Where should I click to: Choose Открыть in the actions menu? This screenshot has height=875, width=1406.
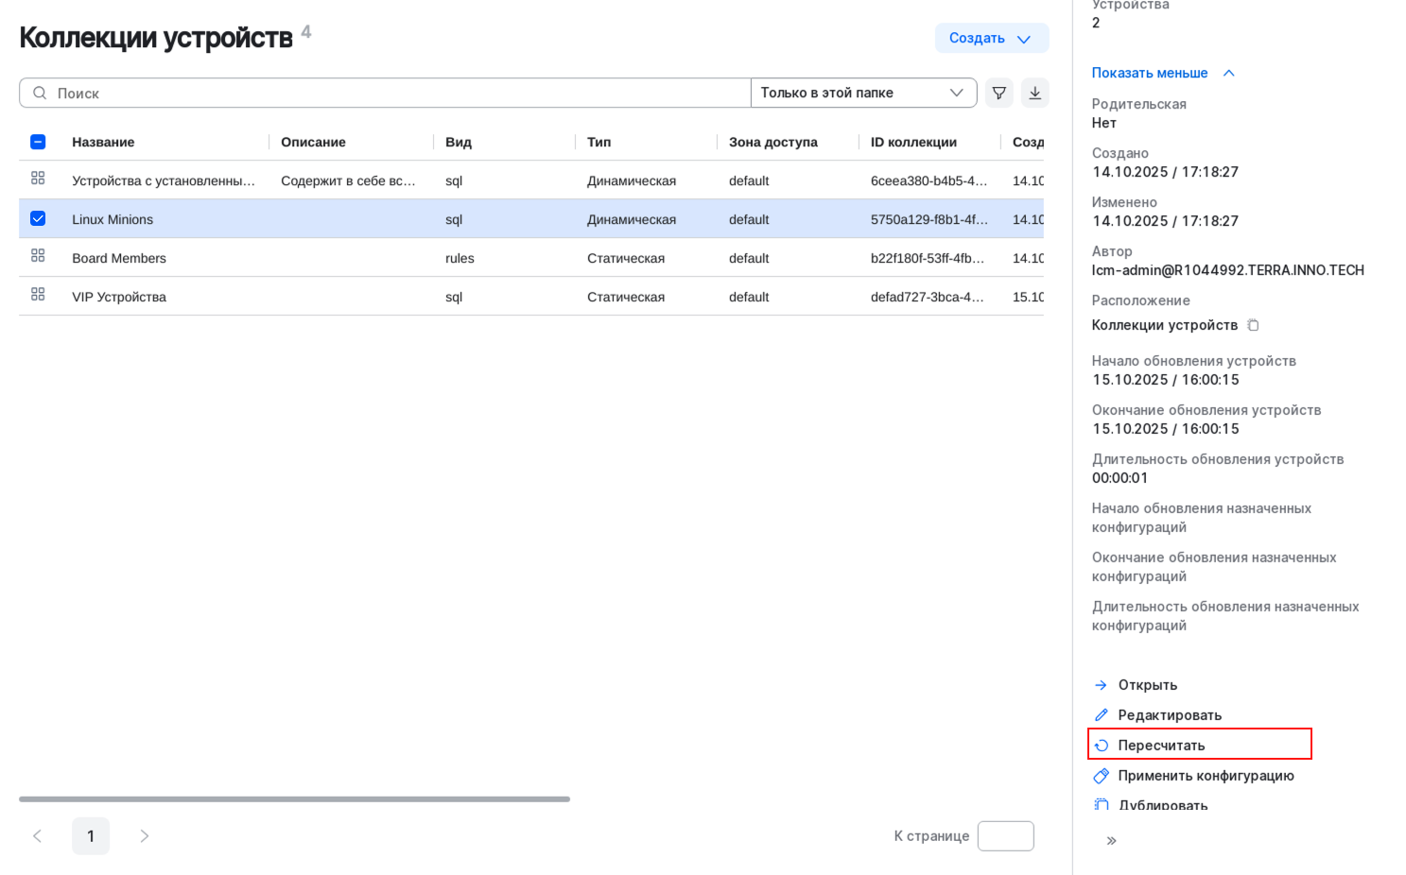[1147, 685]
